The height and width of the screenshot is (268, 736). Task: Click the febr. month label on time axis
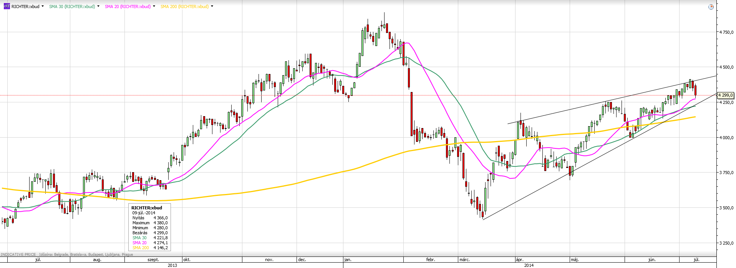coord(431,260)
